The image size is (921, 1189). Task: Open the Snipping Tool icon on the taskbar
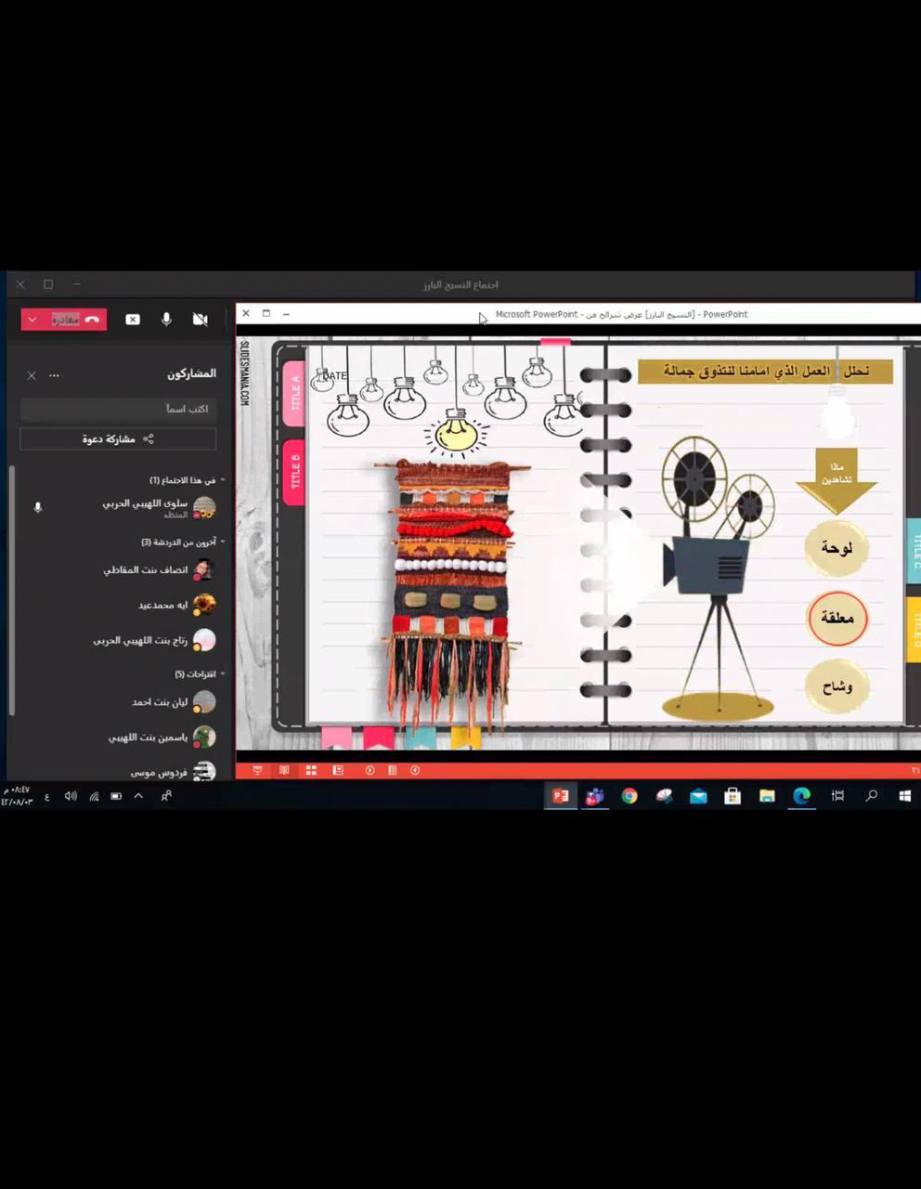tap(664, 796)
